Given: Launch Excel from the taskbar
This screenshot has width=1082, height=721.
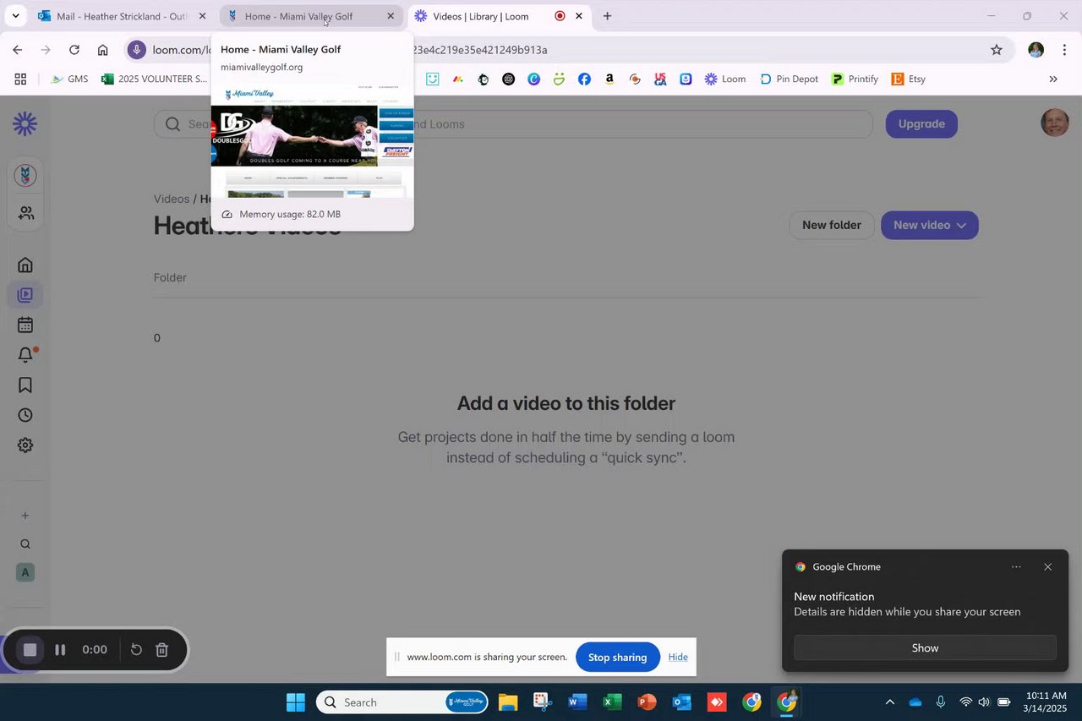Looking at the screenshot, I should point(612,702).
